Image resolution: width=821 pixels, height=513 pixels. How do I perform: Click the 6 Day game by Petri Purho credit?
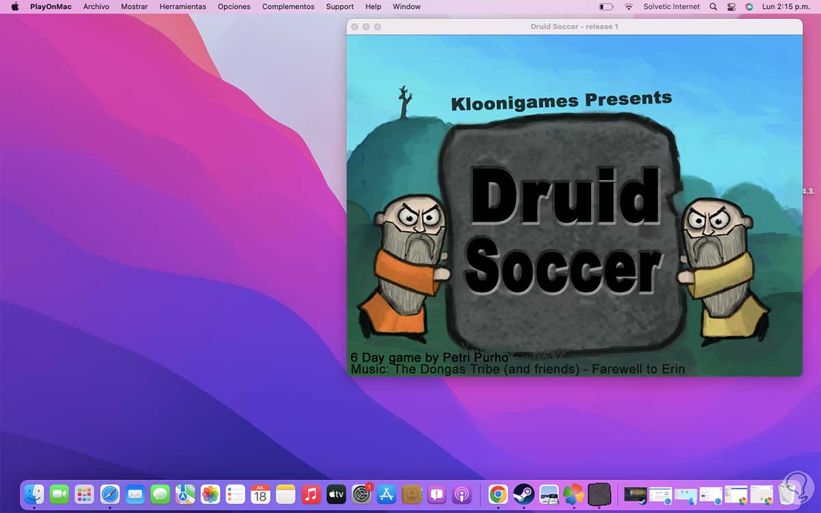[430, 357]
